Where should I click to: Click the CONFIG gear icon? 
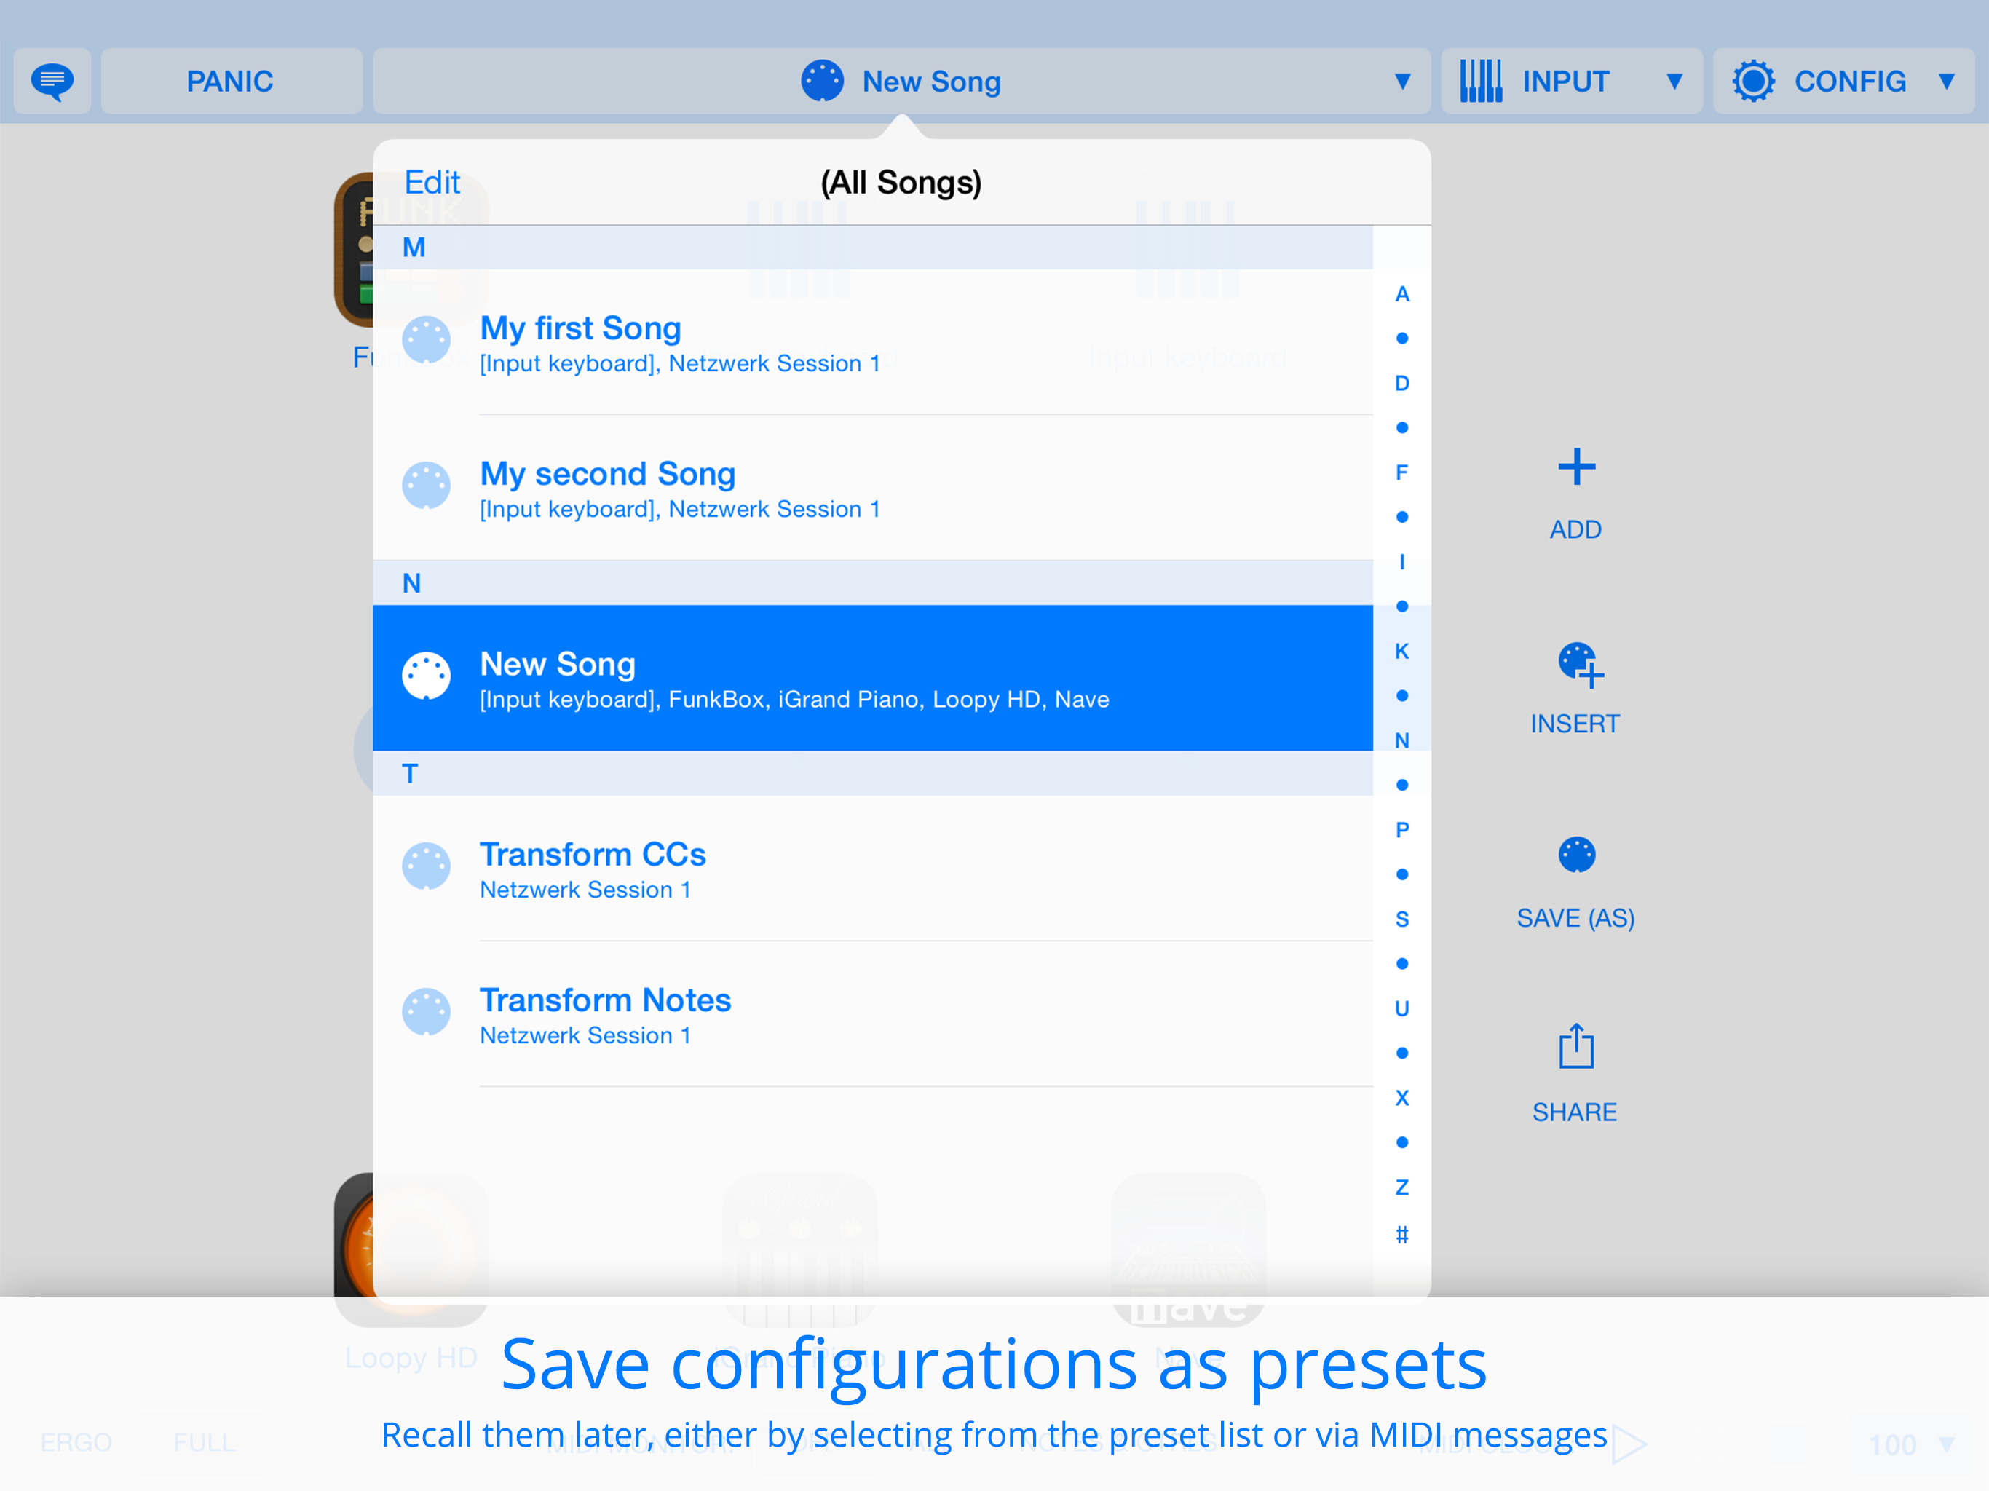pos(1752,81)
